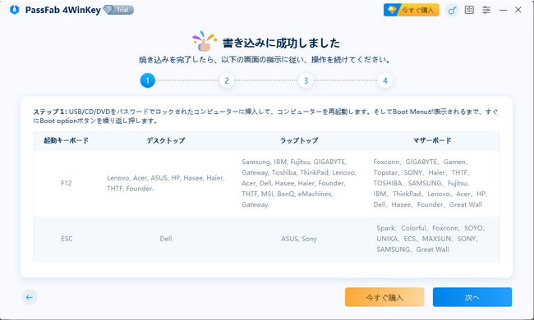Click the back arrow button
Screen dimensions: 534x320
(30, 297)
